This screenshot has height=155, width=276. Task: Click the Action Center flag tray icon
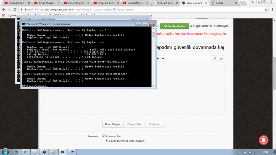245,152
